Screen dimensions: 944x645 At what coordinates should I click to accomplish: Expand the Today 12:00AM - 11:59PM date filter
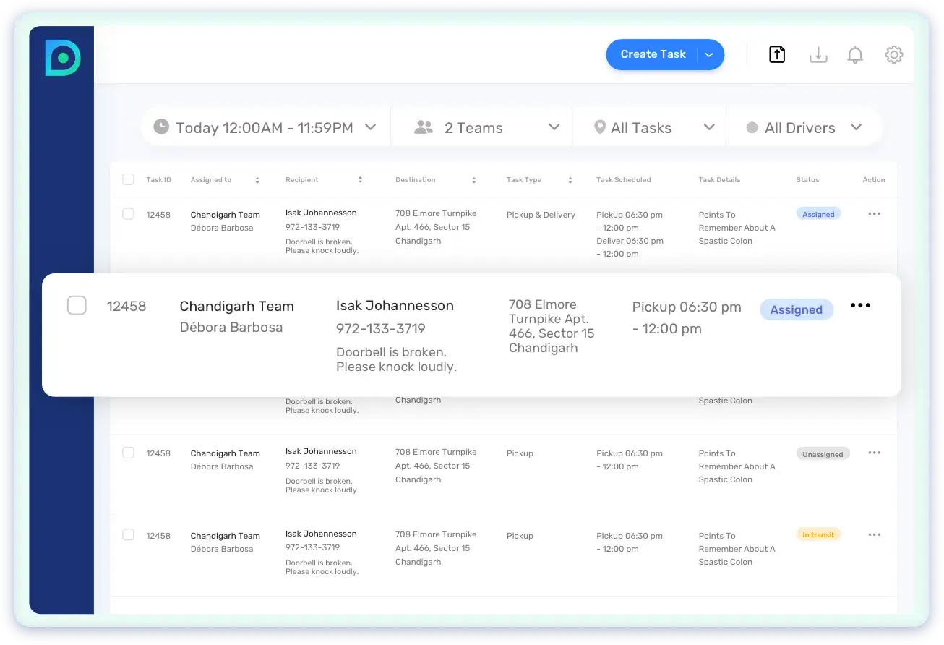pyautogui.click(x=265, y=128)
